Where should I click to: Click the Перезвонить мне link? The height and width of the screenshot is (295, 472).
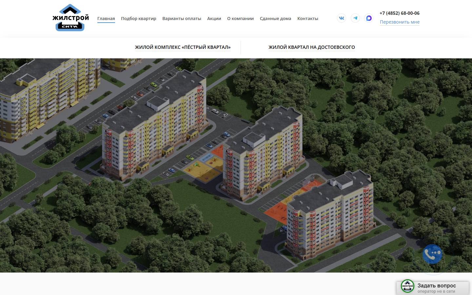(400, 22)
